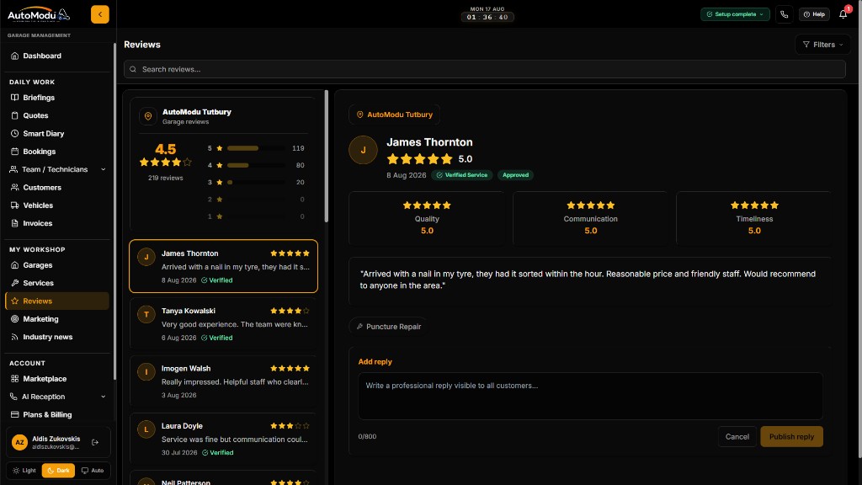Click the 1 star rating row
Screen dimensions: 862x485
256,216
